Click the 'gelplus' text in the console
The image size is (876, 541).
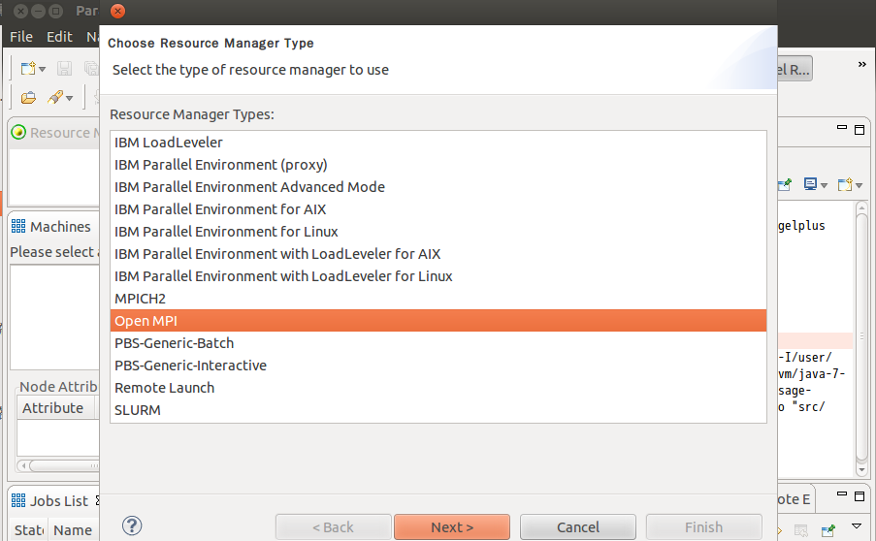[x=801, y=226]
